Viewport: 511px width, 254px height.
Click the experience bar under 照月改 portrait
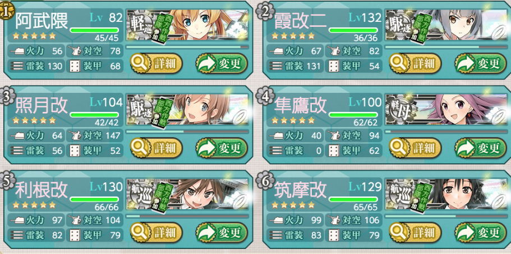click(x=187, y=131)
